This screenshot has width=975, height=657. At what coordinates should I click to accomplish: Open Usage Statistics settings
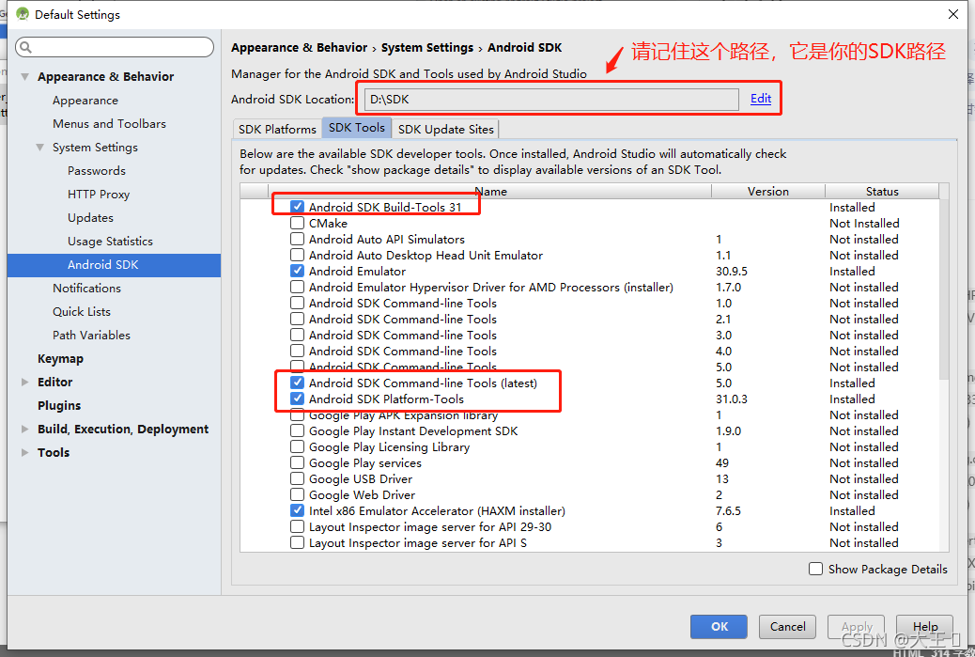[110, 242]
